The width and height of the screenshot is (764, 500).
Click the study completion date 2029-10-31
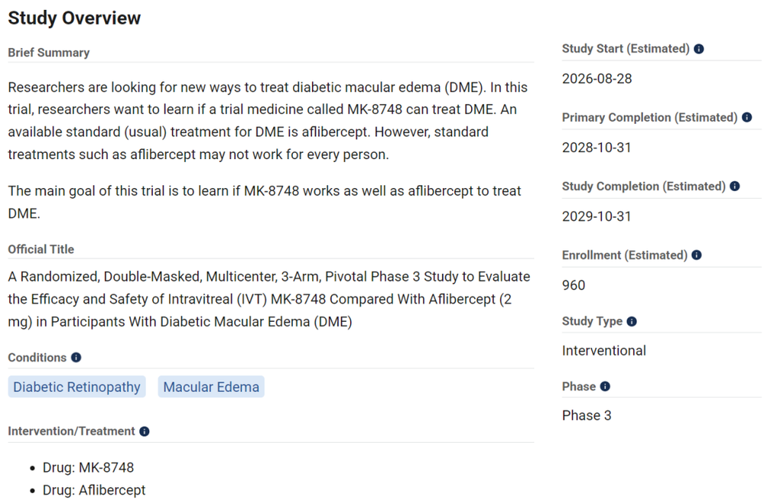tap(597, 216)
